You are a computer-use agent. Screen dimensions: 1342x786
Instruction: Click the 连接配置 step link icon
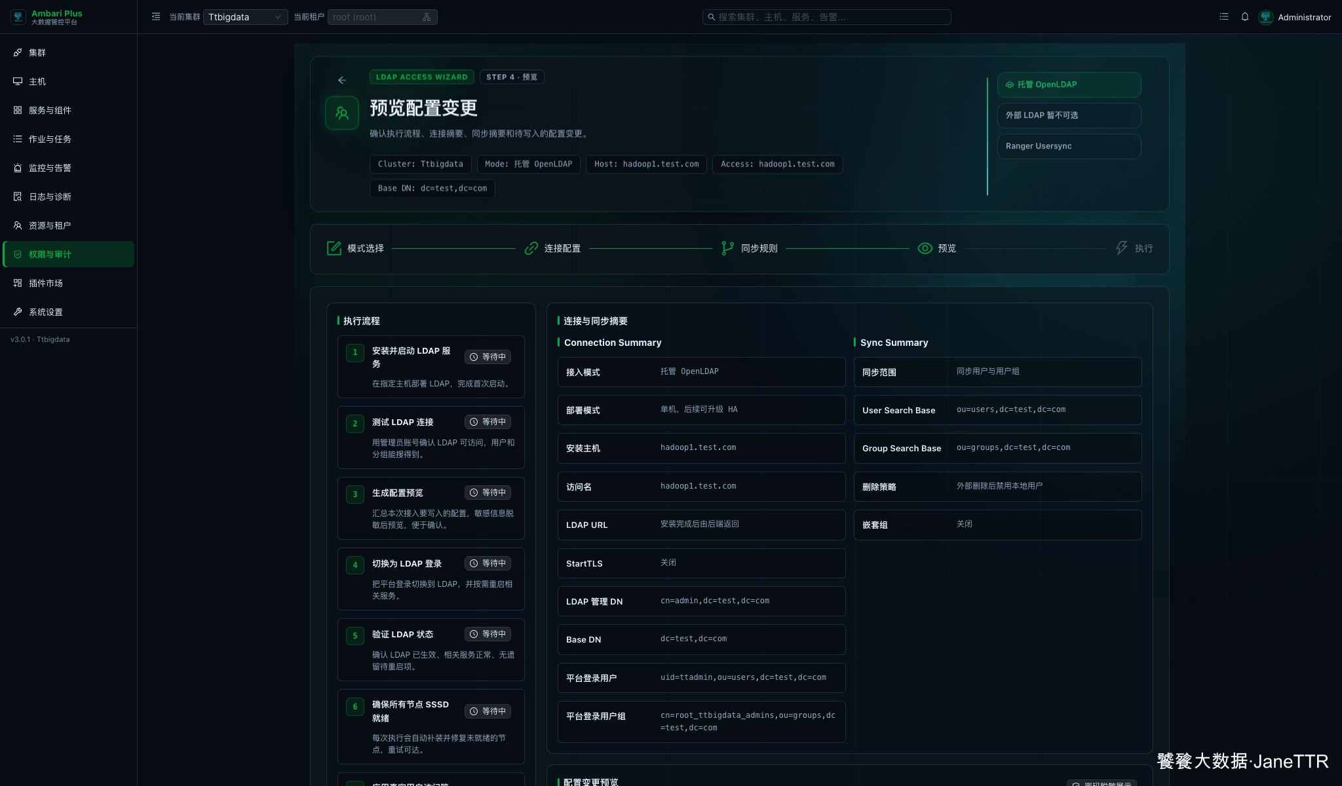[x=531, y=248]
